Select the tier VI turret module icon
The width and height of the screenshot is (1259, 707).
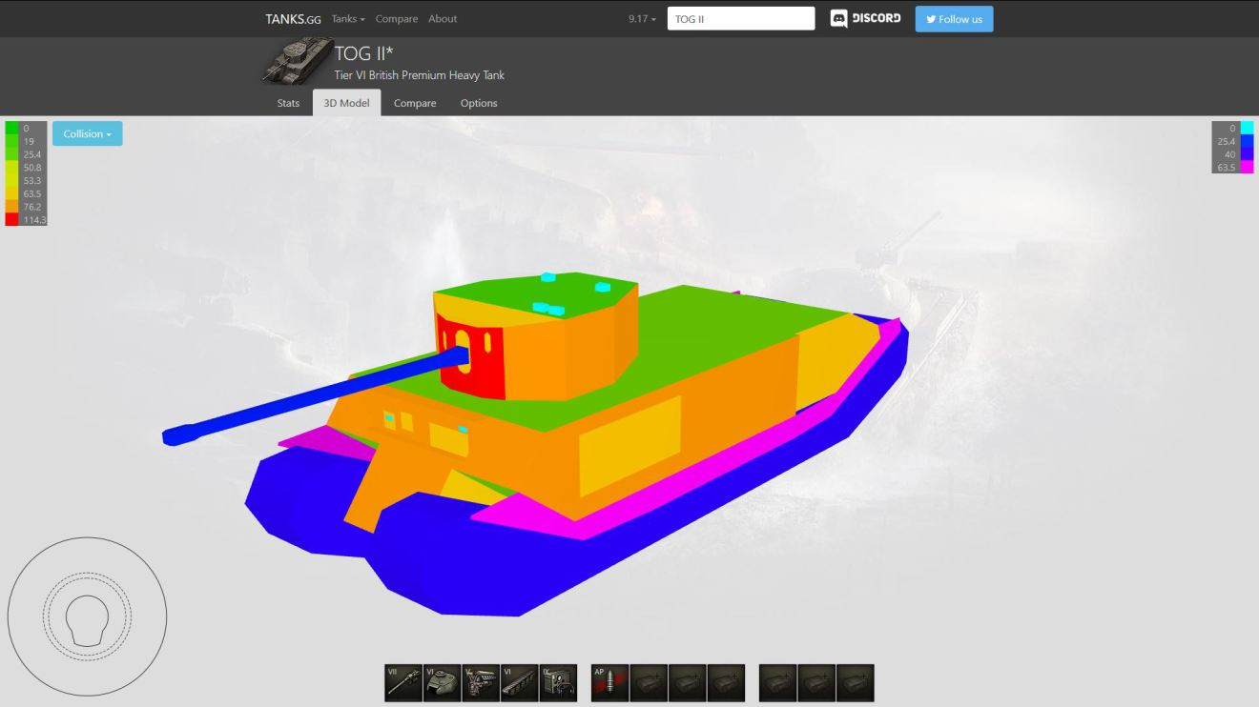[442, 683]
